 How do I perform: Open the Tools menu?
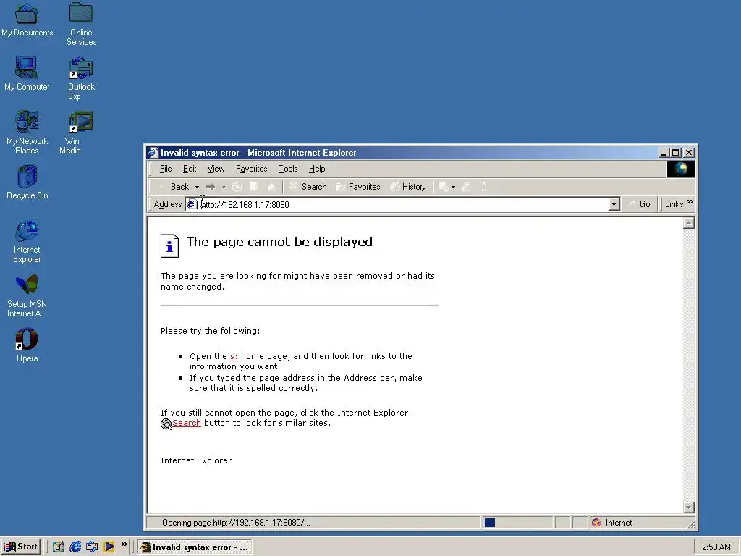pyautogui.click(x=288, y=169)
